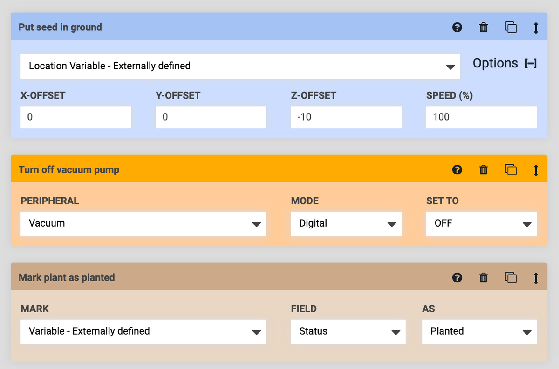Reorder the Put seed in ground step
559x369 pixels.
tap(535, 27)
